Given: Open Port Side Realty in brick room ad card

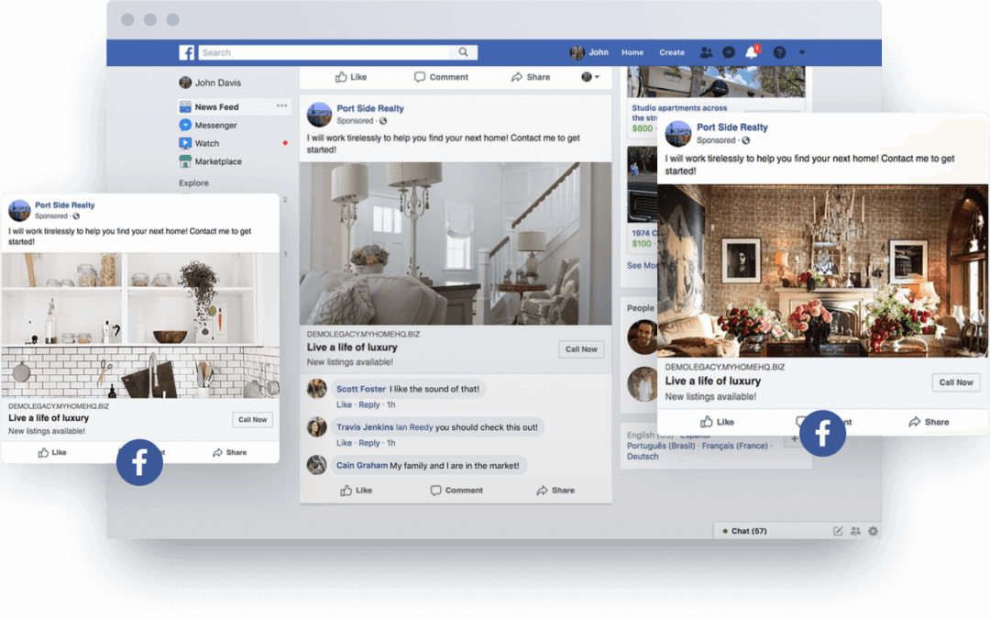Looking at the screenshot, I should pos(731,127).
